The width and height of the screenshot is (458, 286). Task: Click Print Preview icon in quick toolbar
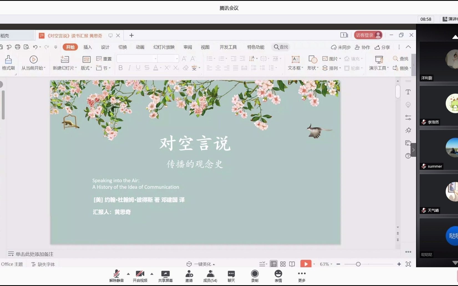[x=26, y=47]
